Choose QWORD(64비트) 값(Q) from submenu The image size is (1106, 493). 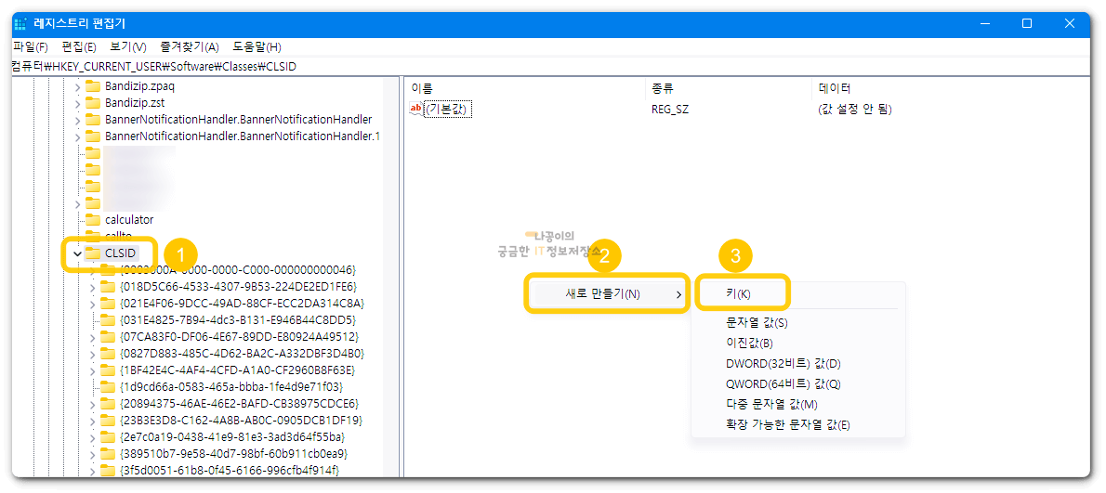tap(783, 384)
